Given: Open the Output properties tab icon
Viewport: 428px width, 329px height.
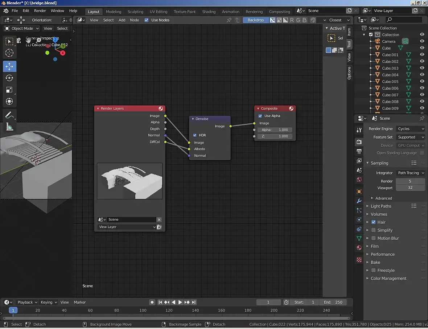Looking at the screenshot, I should click(359, 151).
